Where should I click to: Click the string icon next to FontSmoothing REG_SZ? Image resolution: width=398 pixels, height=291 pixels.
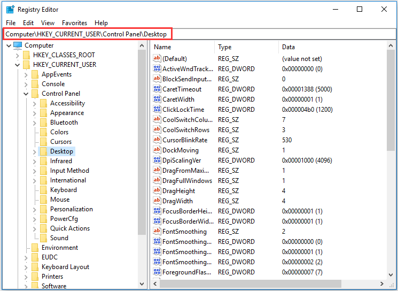coord(157,231)
